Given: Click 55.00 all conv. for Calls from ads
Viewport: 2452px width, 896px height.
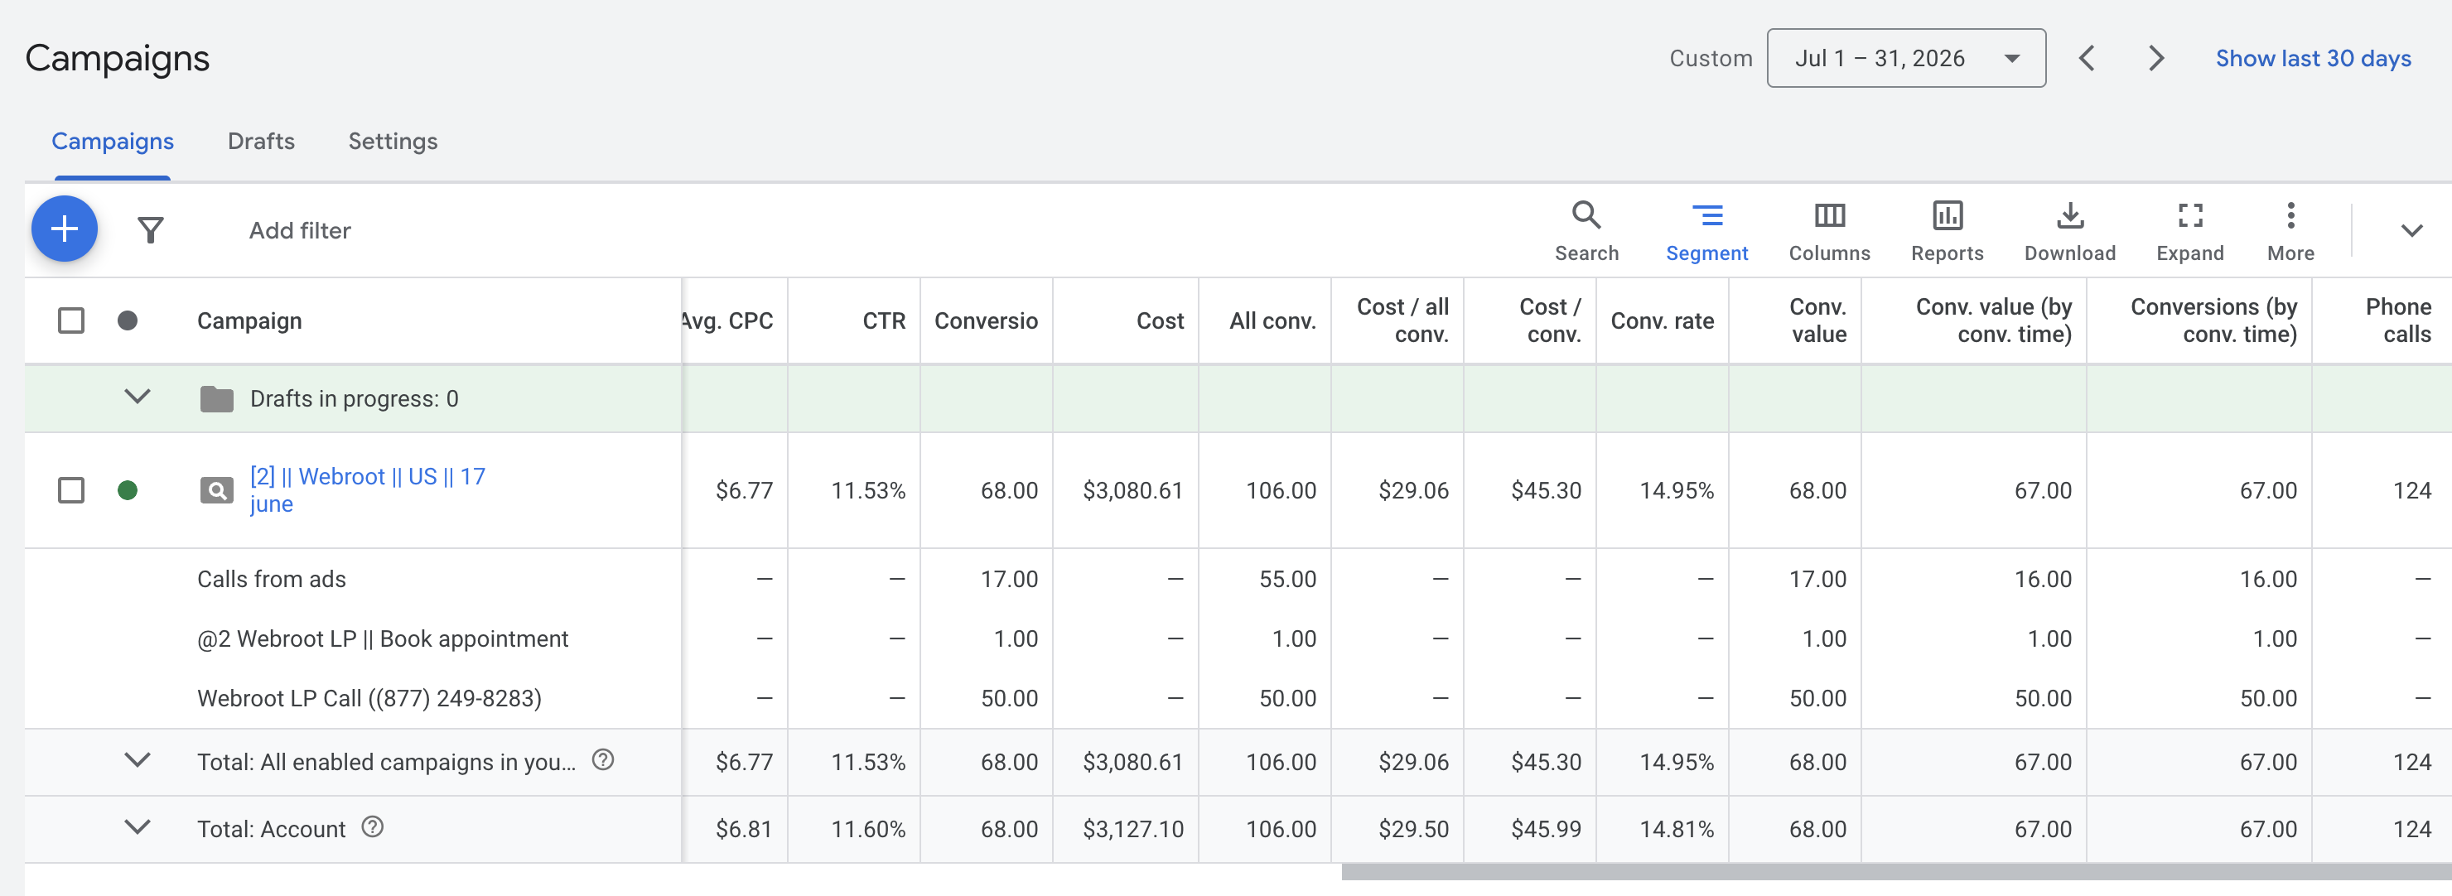Looking at the screenshot, I should pos(1287,580).
